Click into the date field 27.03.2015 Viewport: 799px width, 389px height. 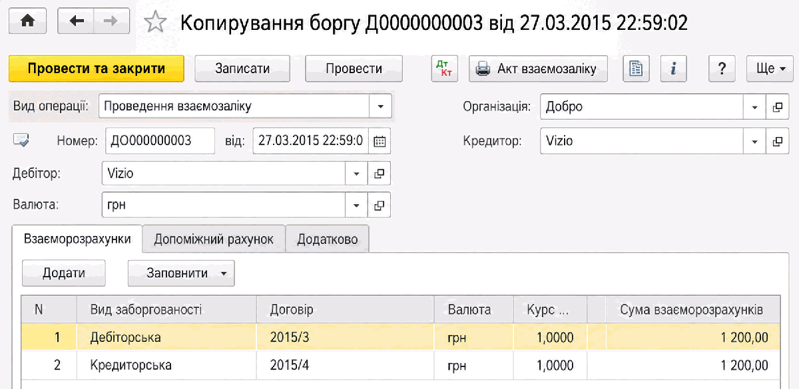[x=311, y=141]
